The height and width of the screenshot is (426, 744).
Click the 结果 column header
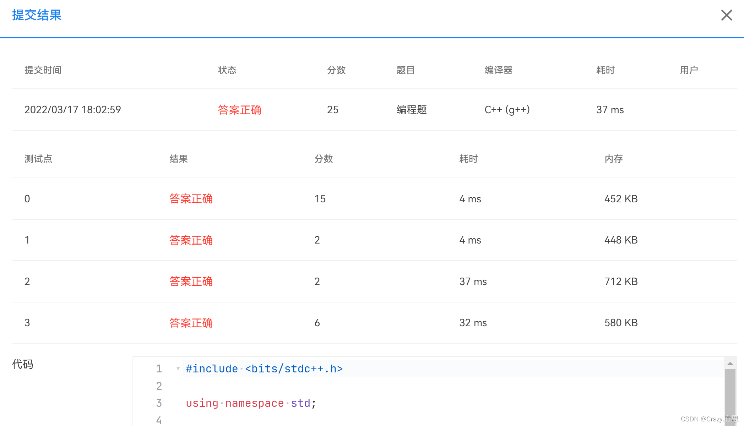(179, 159)
